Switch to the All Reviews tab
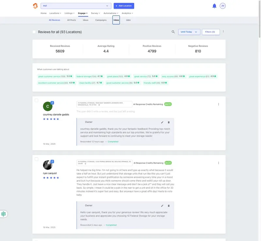261x241 pixels. click(x=54, y=20)
